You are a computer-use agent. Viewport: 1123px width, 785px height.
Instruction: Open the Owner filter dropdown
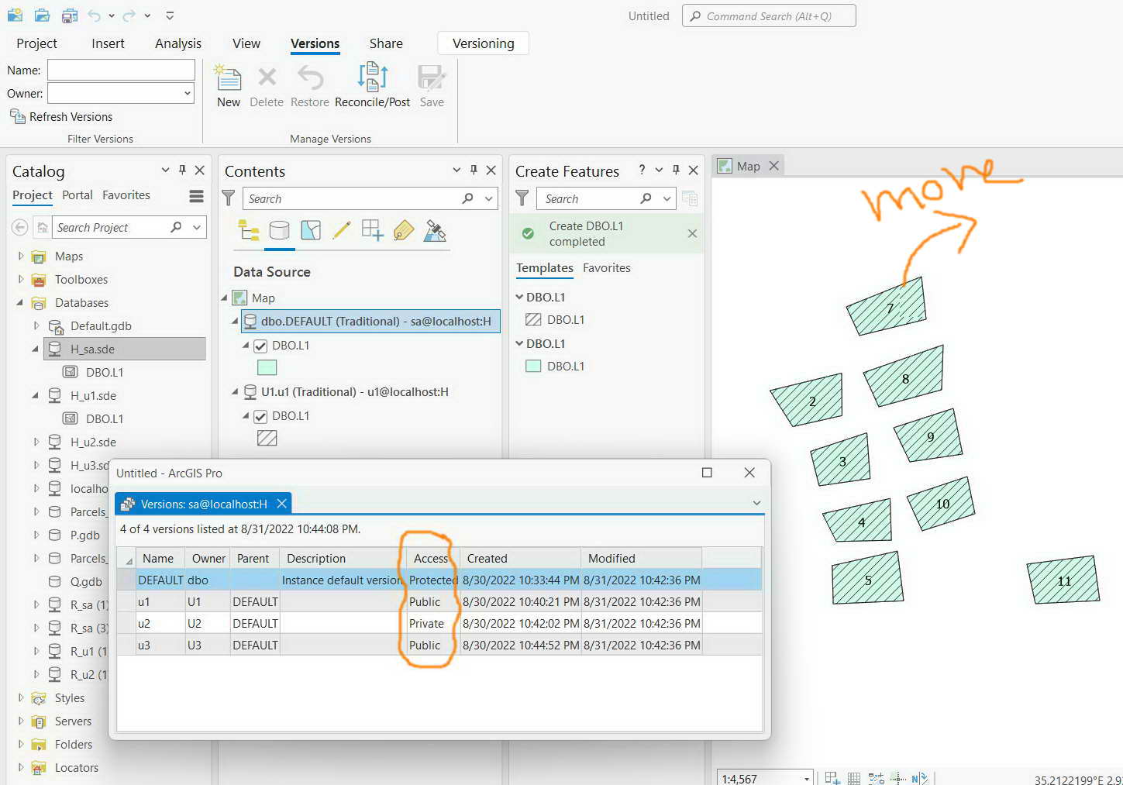pyautogui.click(x=187, y=93)
